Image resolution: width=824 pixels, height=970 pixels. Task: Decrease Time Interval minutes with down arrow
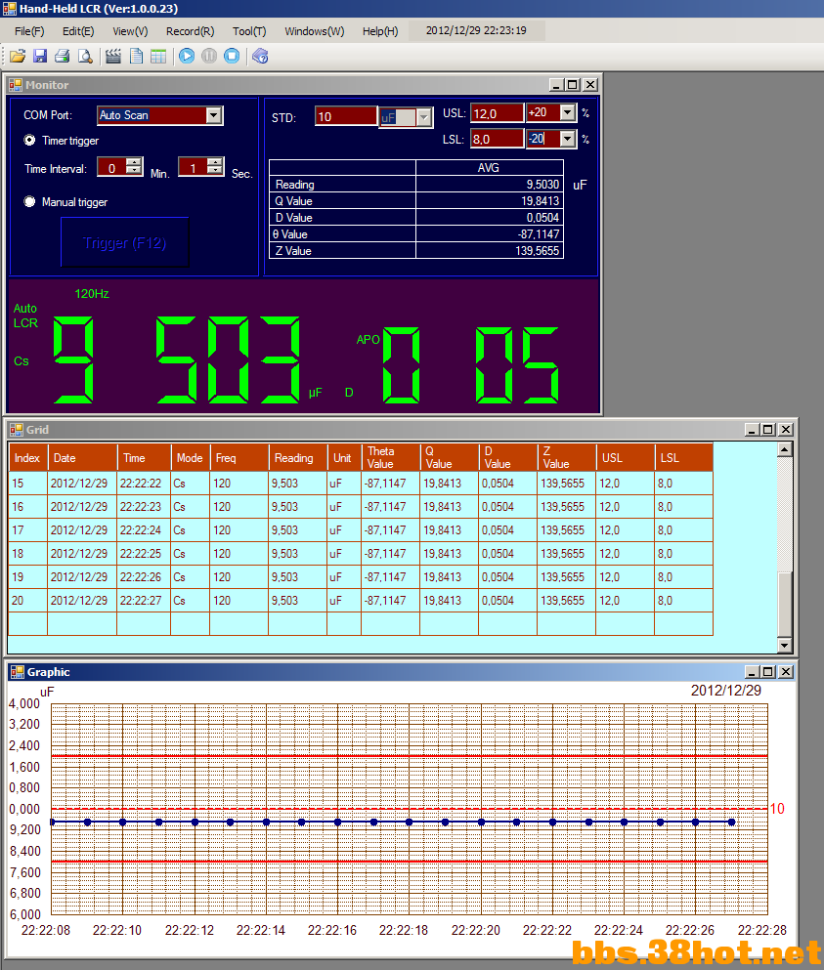click(134, 171)
